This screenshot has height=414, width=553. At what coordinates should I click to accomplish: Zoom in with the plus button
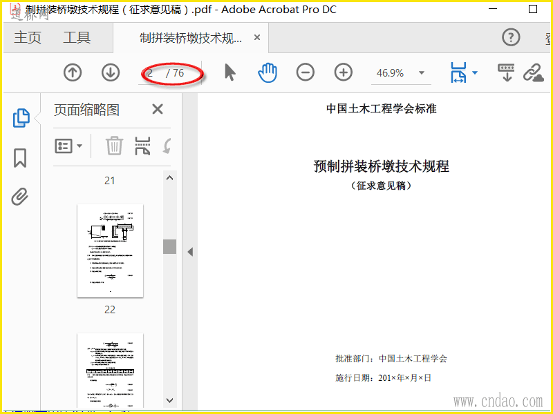(x=343, y=72)
